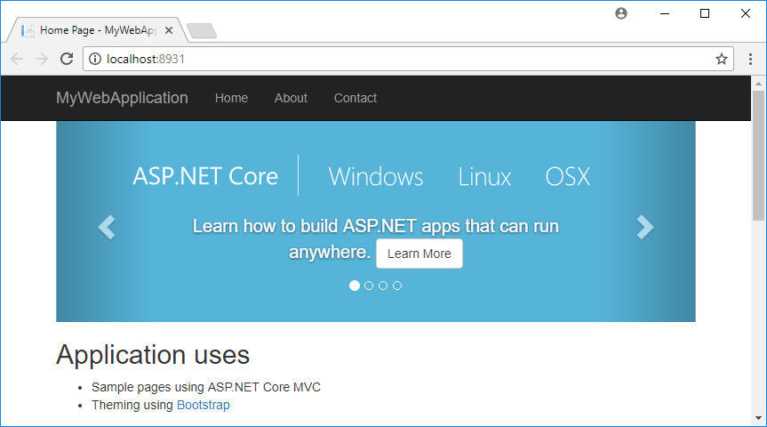Click the browser back arrow
The width and height of the screenshot is (767, 427).
point(17,60)
